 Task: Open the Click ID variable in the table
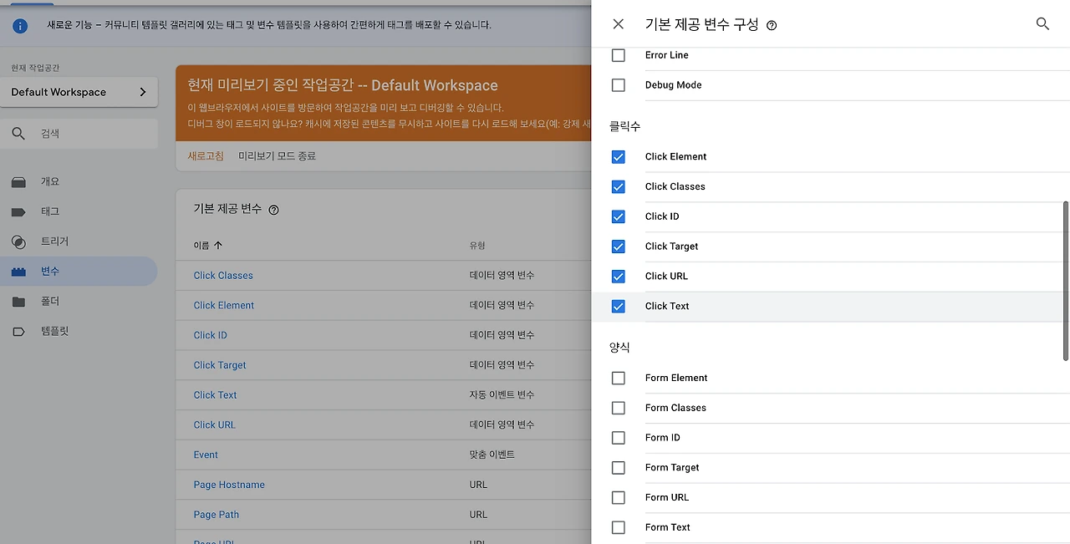tap(210, 335)
